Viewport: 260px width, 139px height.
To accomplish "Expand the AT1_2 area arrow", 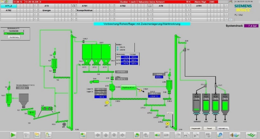I will click(x=36, y=6).
